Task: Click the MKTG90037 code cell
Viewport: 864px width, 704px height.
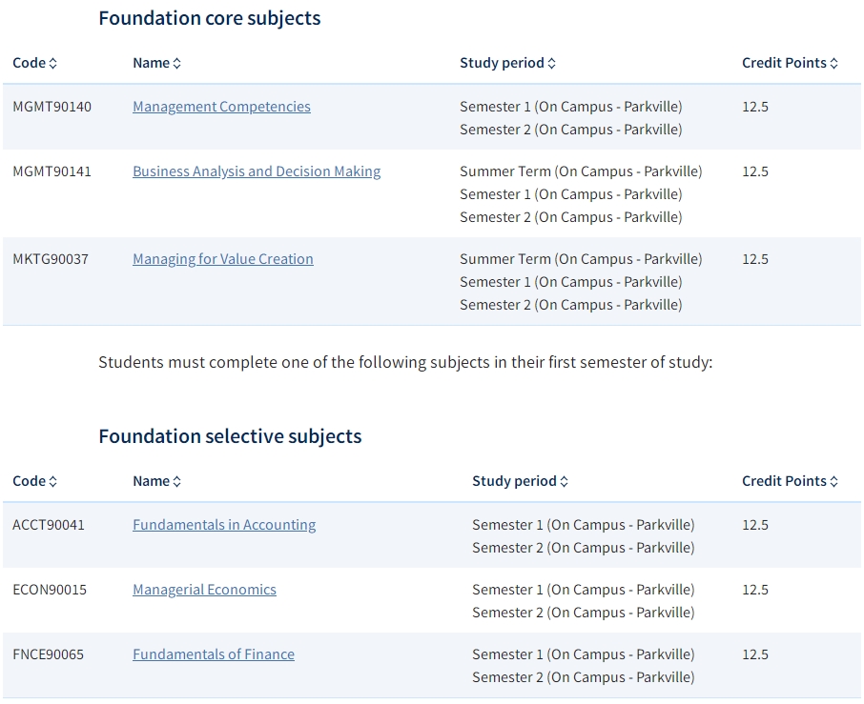Action: (51, 259)
